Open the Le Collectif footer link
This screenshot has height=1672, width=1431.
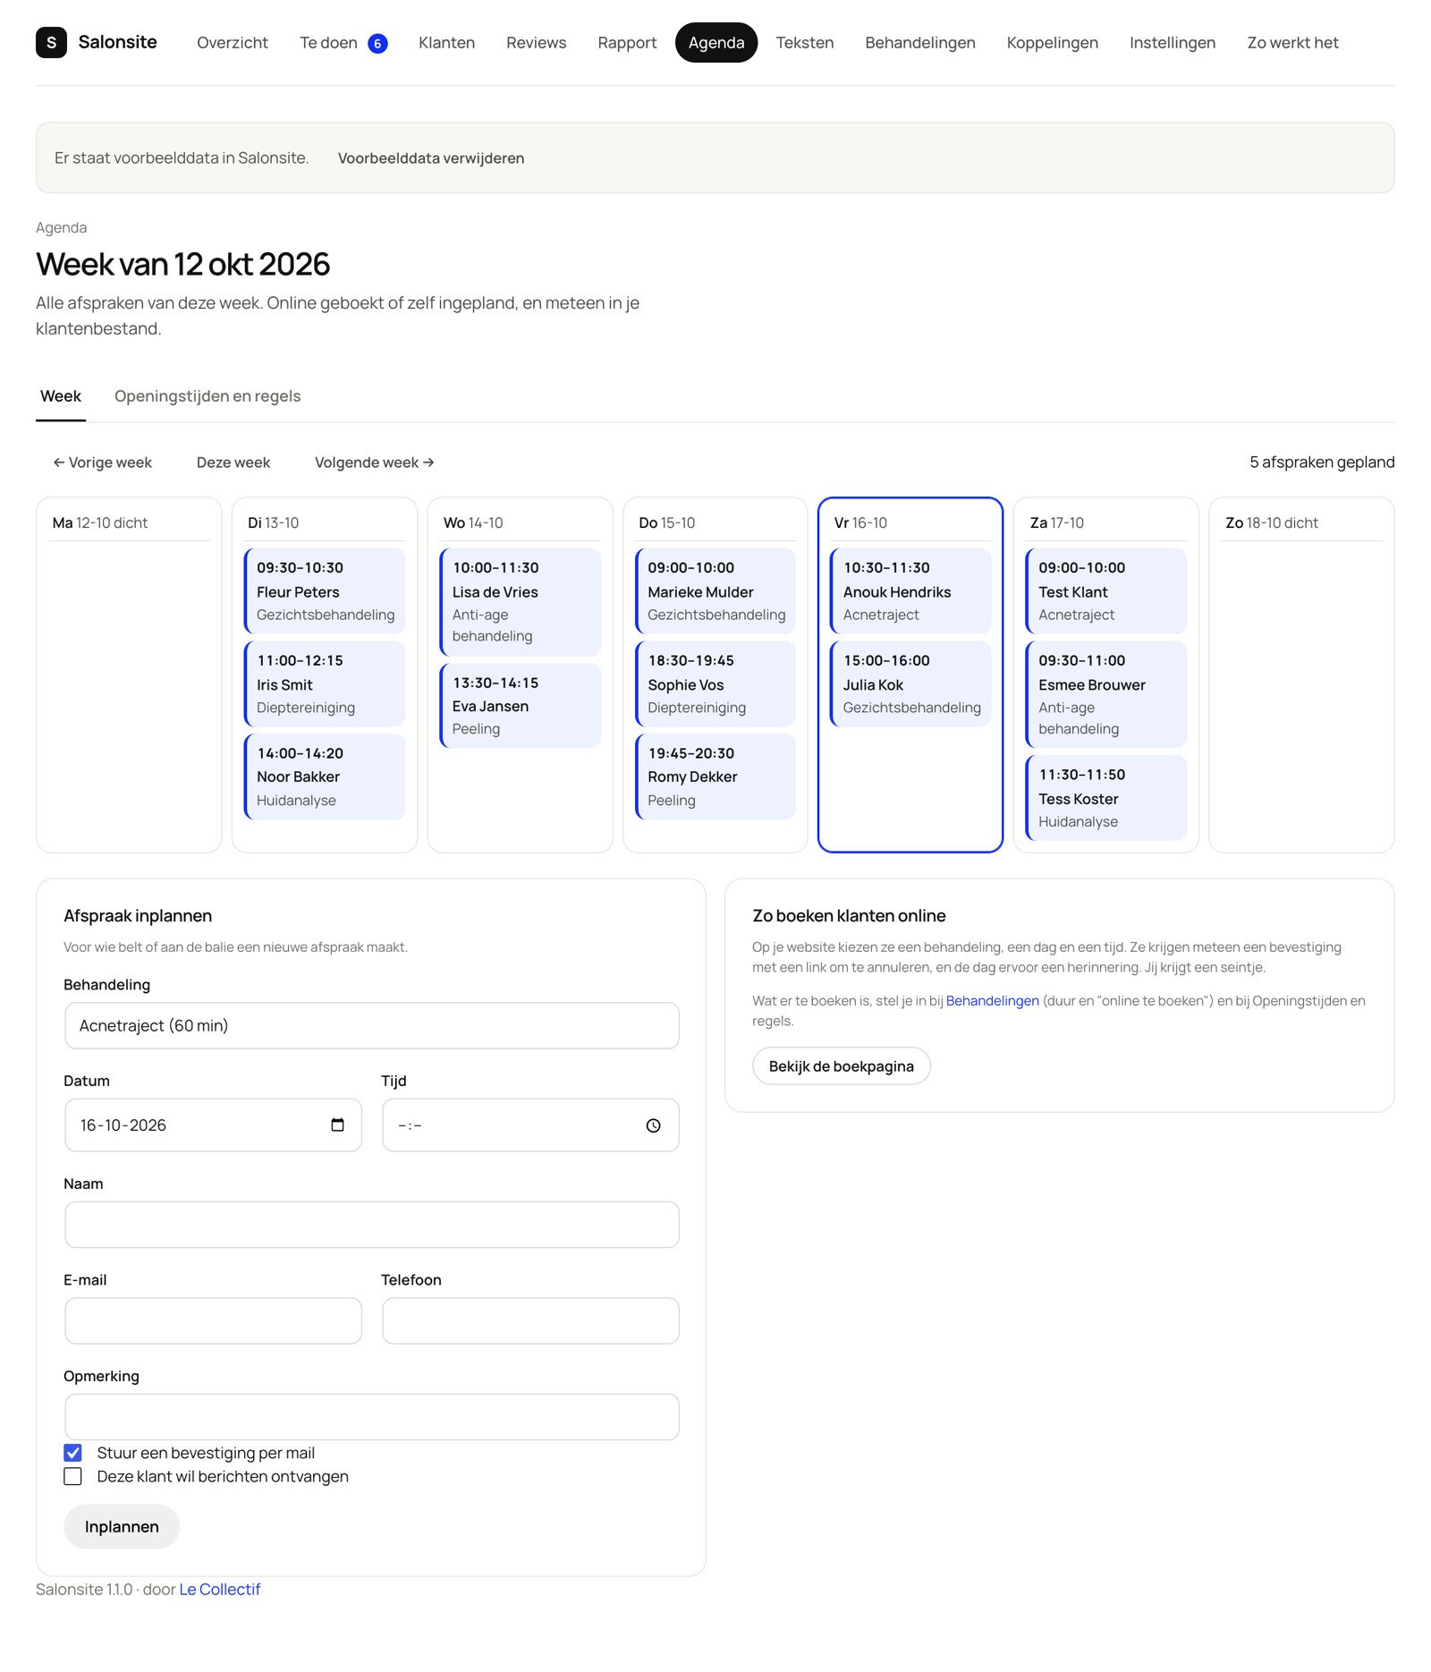click(x=220, y=1590)
